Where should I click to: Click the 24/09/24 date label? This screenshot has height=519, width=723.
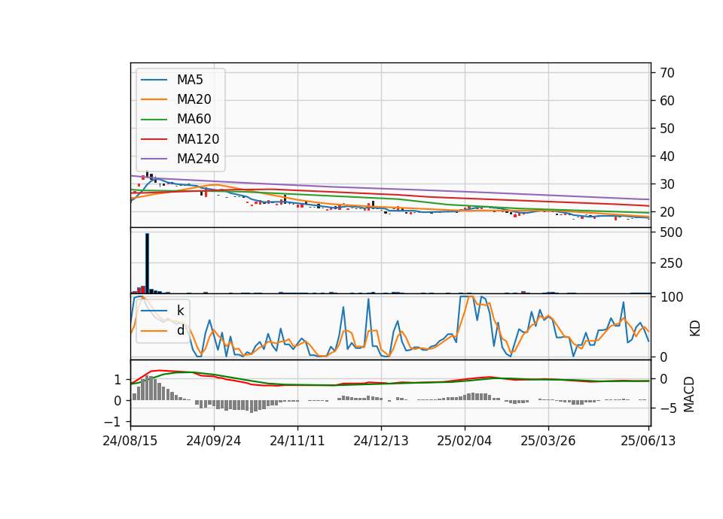(213, 441)
